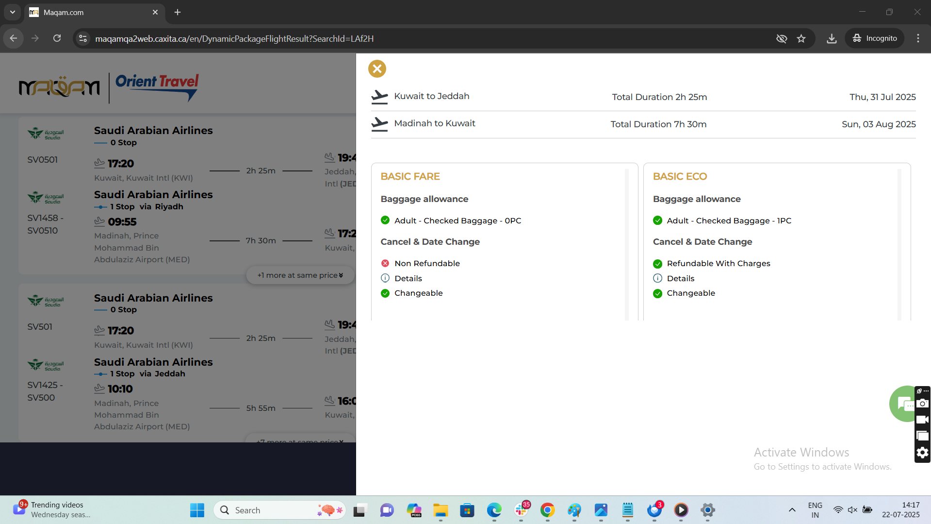
Task: Toggle system volume mute icon
Action: [852, 510]
